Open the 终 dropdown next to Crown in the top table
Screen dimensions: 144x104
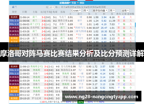(86, 10)
